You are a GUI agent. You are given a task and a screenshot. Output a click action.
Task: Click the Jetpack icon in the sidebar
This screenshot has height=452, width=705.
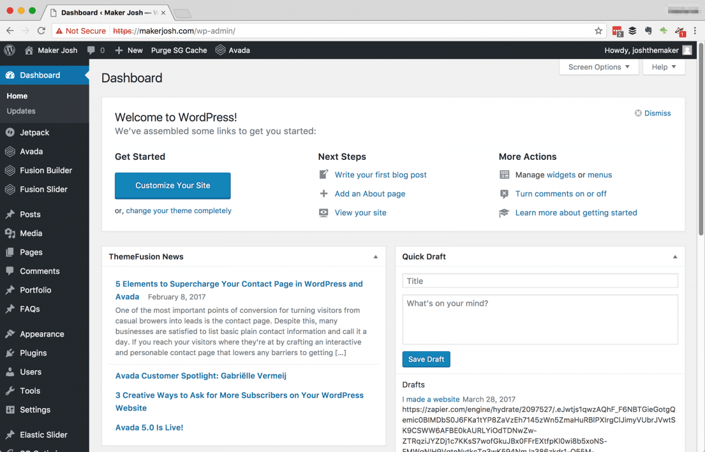tap(9, 133)
